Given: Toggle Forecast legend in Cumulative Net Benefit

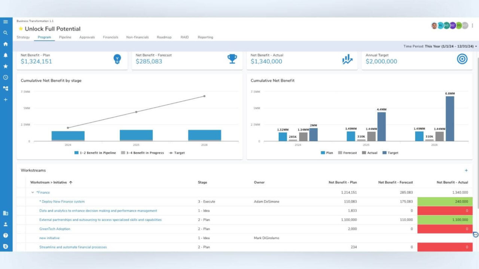Looking at the screenshot, I should click(x=347, y=153).
